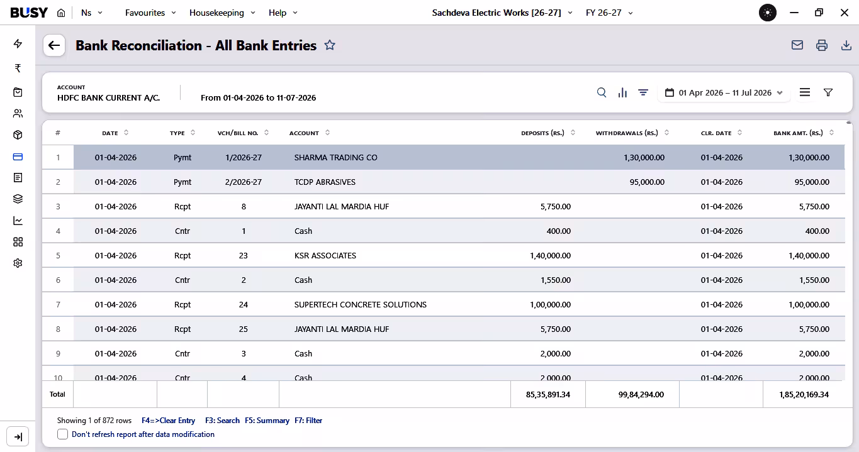Select the TCDP ABRASIVES row
859x452 pixels.
point(443,182)
